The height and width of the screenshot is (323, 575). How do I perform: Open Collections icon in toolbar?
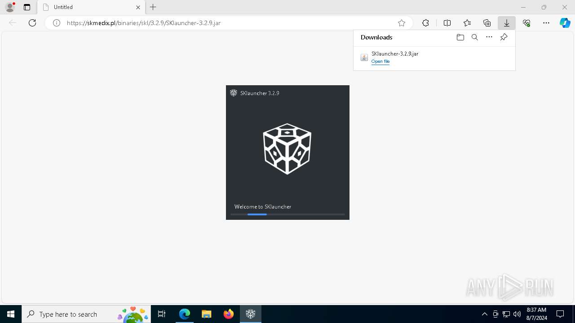[487, 23]
